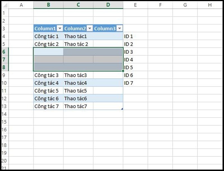Open the Column1 filter dropdown arrow
224x171 pixels.
click(60, 29)
